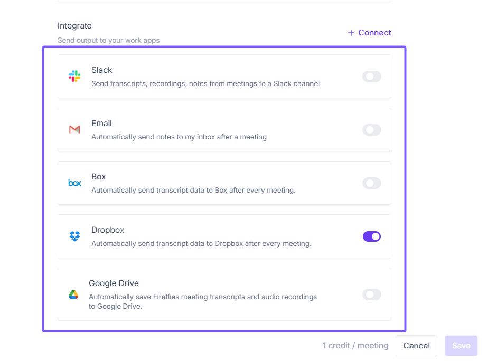Click the Email integration title
Screen dimensions: 487x361
pos(101,123)
